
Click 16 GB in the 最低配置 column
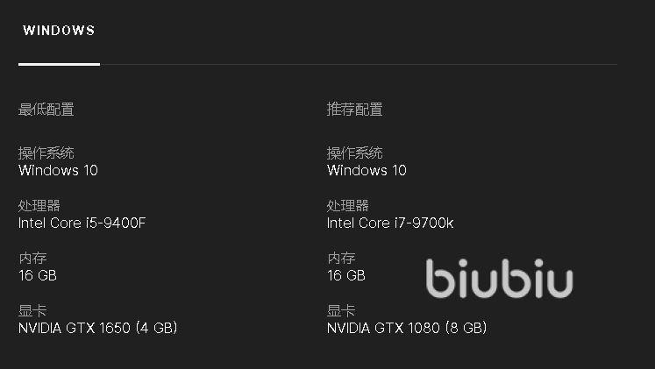tap(37, 275)
